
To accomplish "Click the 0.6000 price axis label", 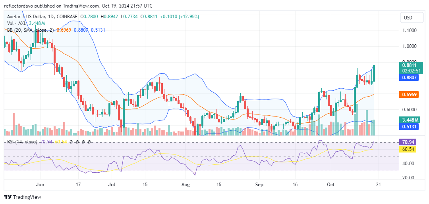I will point(409,110).
